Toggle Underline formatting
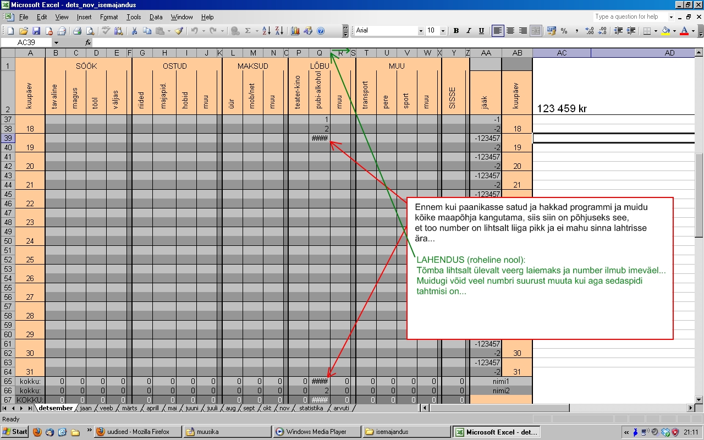704x440 pixels. [481, 31]
